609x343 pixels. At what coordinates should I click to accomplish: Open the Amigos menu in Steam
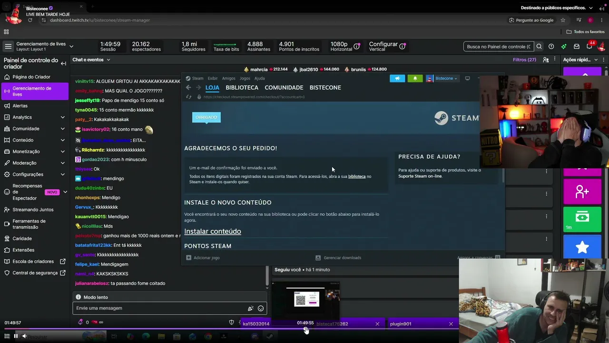pos(228,79)
